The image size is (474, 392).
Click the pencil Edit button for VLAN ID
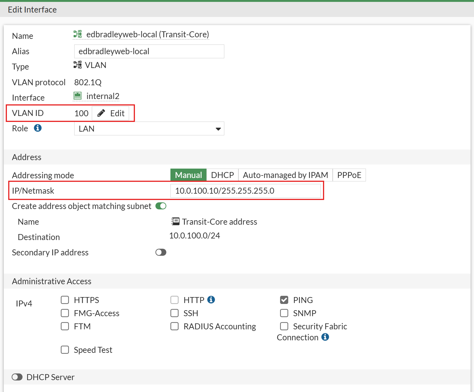pos(111,113)
